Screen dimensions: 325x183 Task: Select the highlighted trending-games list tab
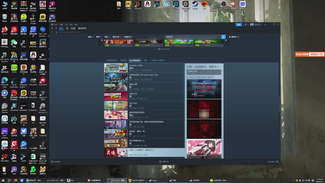point(135,60)
